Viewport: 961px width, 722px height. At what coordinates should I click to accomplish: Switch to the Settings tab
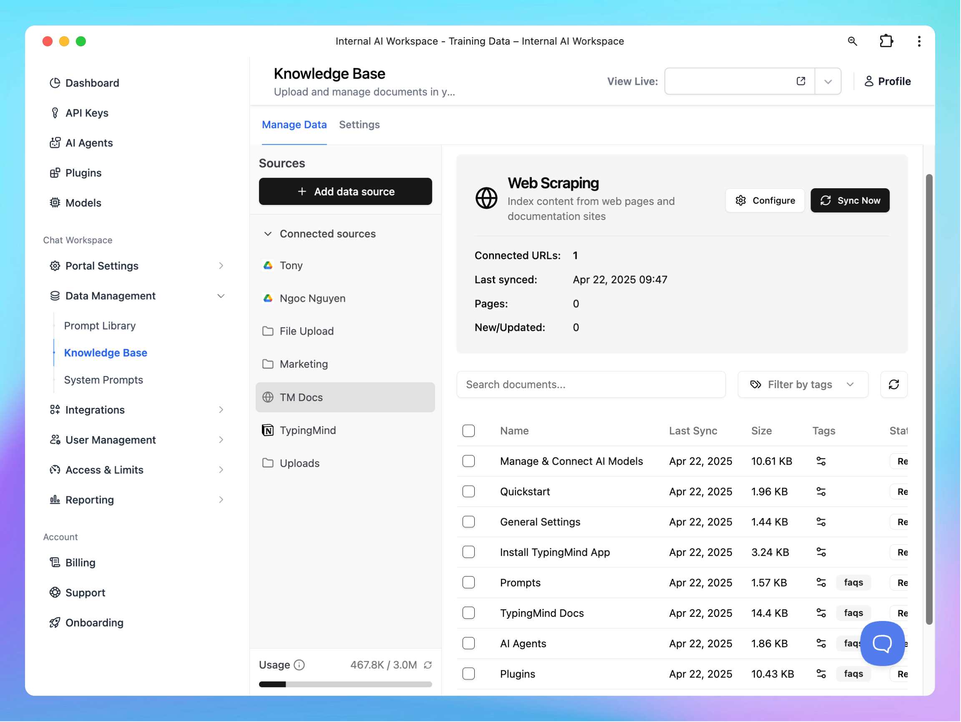pyautogui.click(x=359, y=125)
